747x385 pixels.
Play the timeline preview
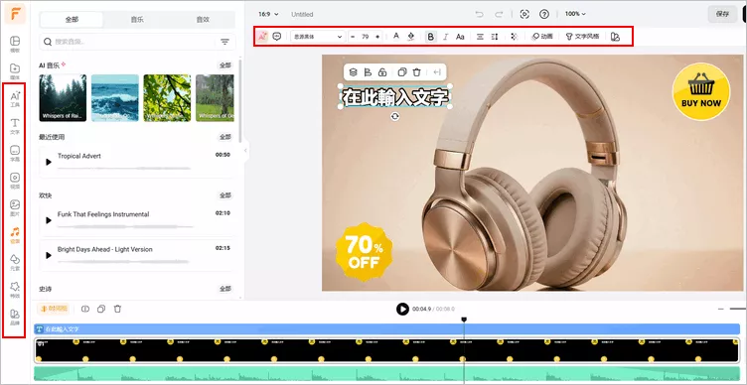pyautogui.click(x=402, y=309)
